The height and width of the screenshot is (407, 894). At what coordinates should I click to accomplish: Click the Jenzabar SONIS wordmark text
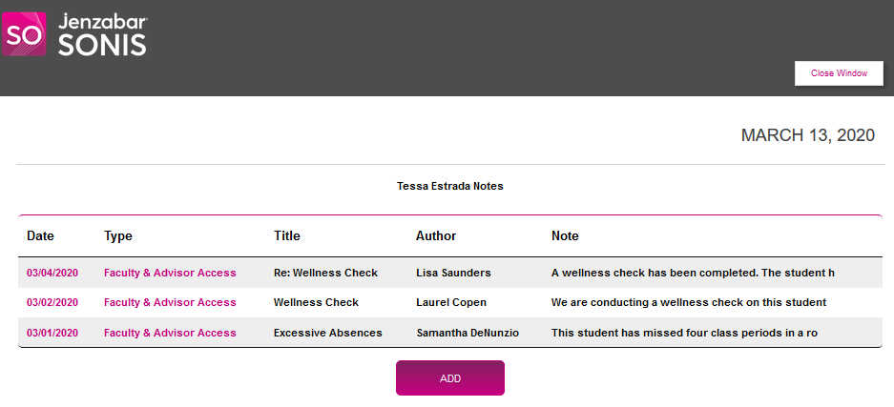point(102,34)
